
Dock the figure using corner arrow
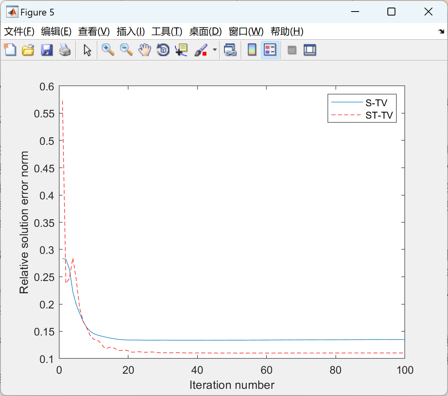click(441, 31)
